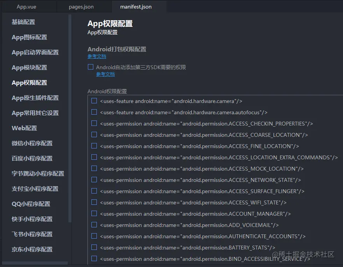Open 微信小程序配置 section

click(32, 143)
